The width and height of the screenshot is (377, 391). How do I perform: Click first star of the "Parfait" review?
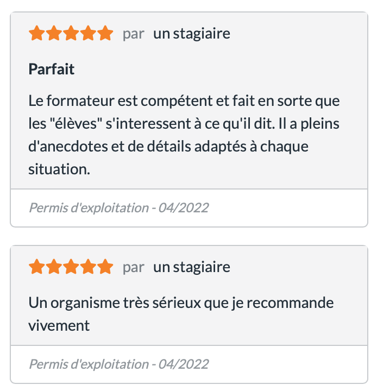point(37,34)
